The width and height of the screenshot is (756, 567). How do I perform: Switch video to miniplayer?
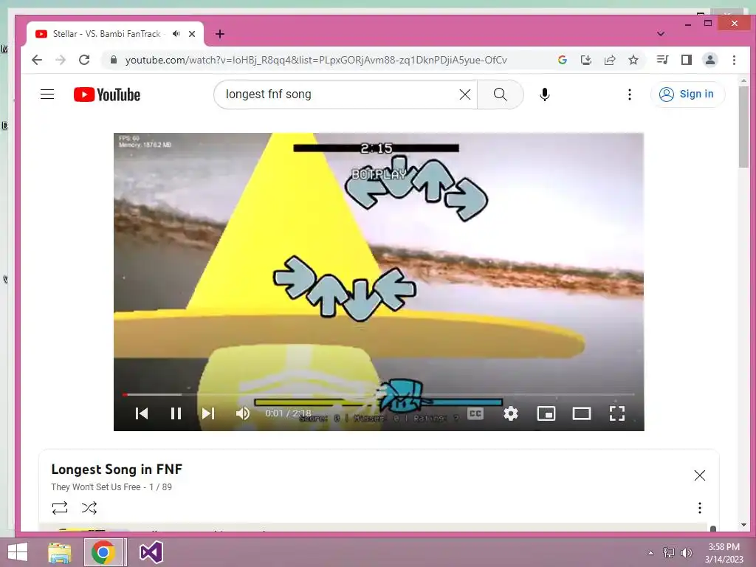point(546,413)
